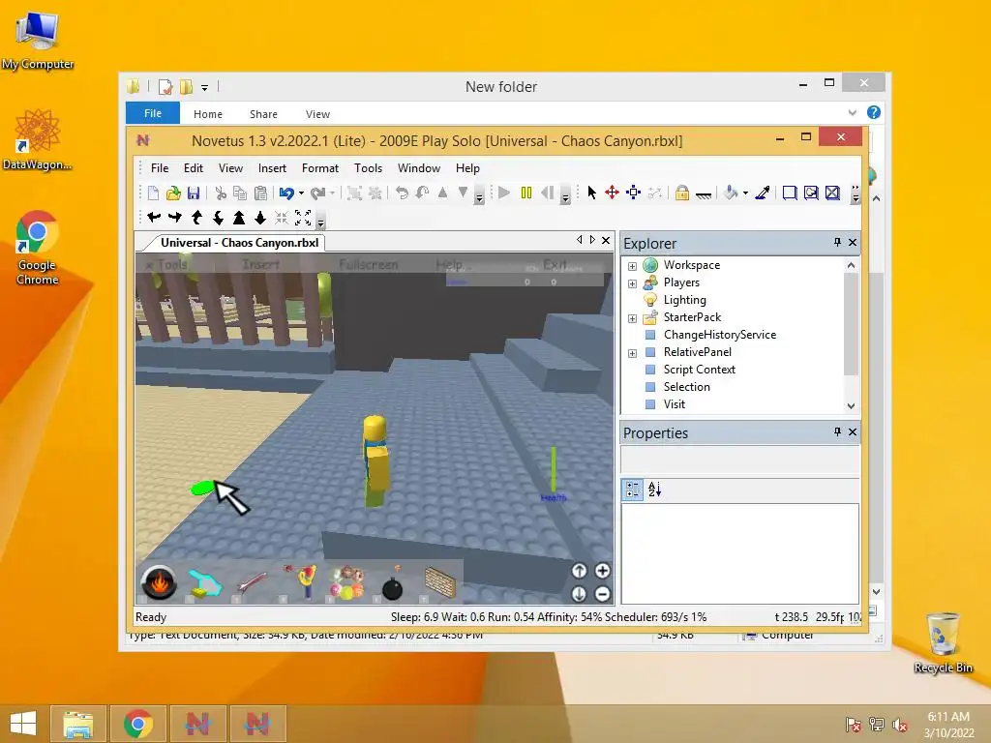Click the Paste clipboard icon
The image size is (991, 743).
pos(260,193)
